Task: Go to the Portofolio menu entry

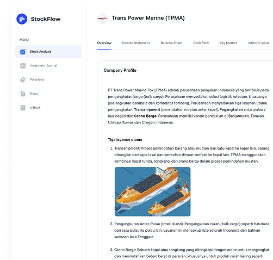Action: (x=48, y=79)
